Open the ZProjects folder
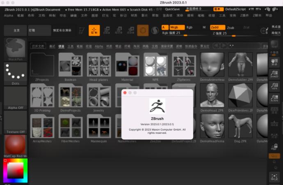Viewport: 283px width, 185px height. click(x=42, y=67)
